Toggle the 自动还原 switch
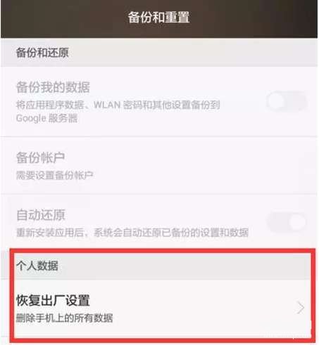Image resolution: width=319 pixels, height=345 pixels. (x=287, y=221)
